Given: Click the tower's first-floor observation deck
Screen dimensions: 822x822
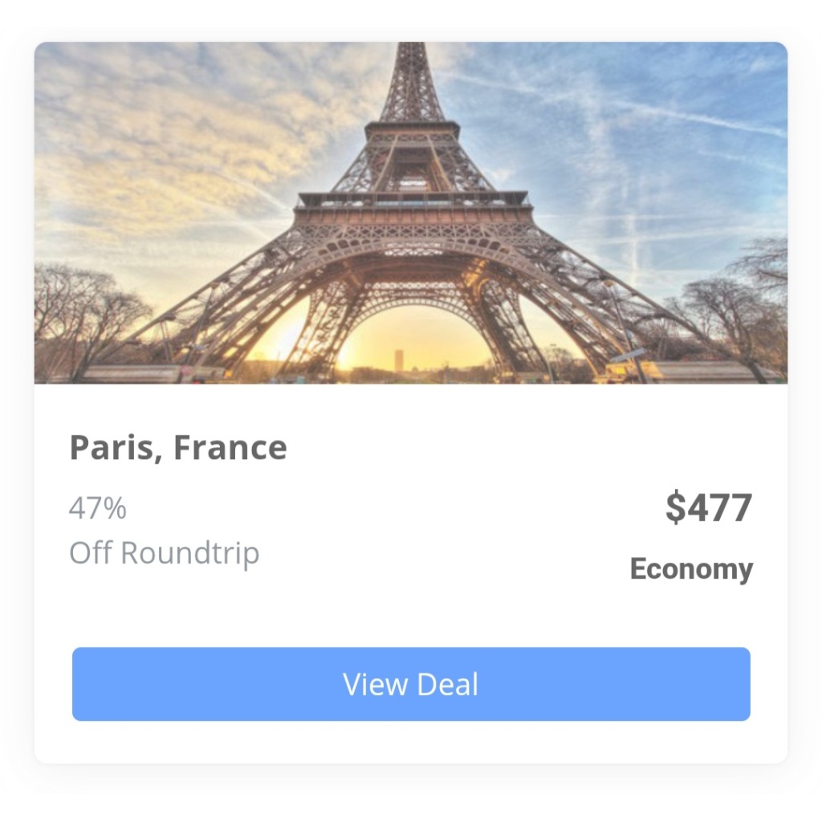Looking at the screenshot, I should (x=413, y=207).
